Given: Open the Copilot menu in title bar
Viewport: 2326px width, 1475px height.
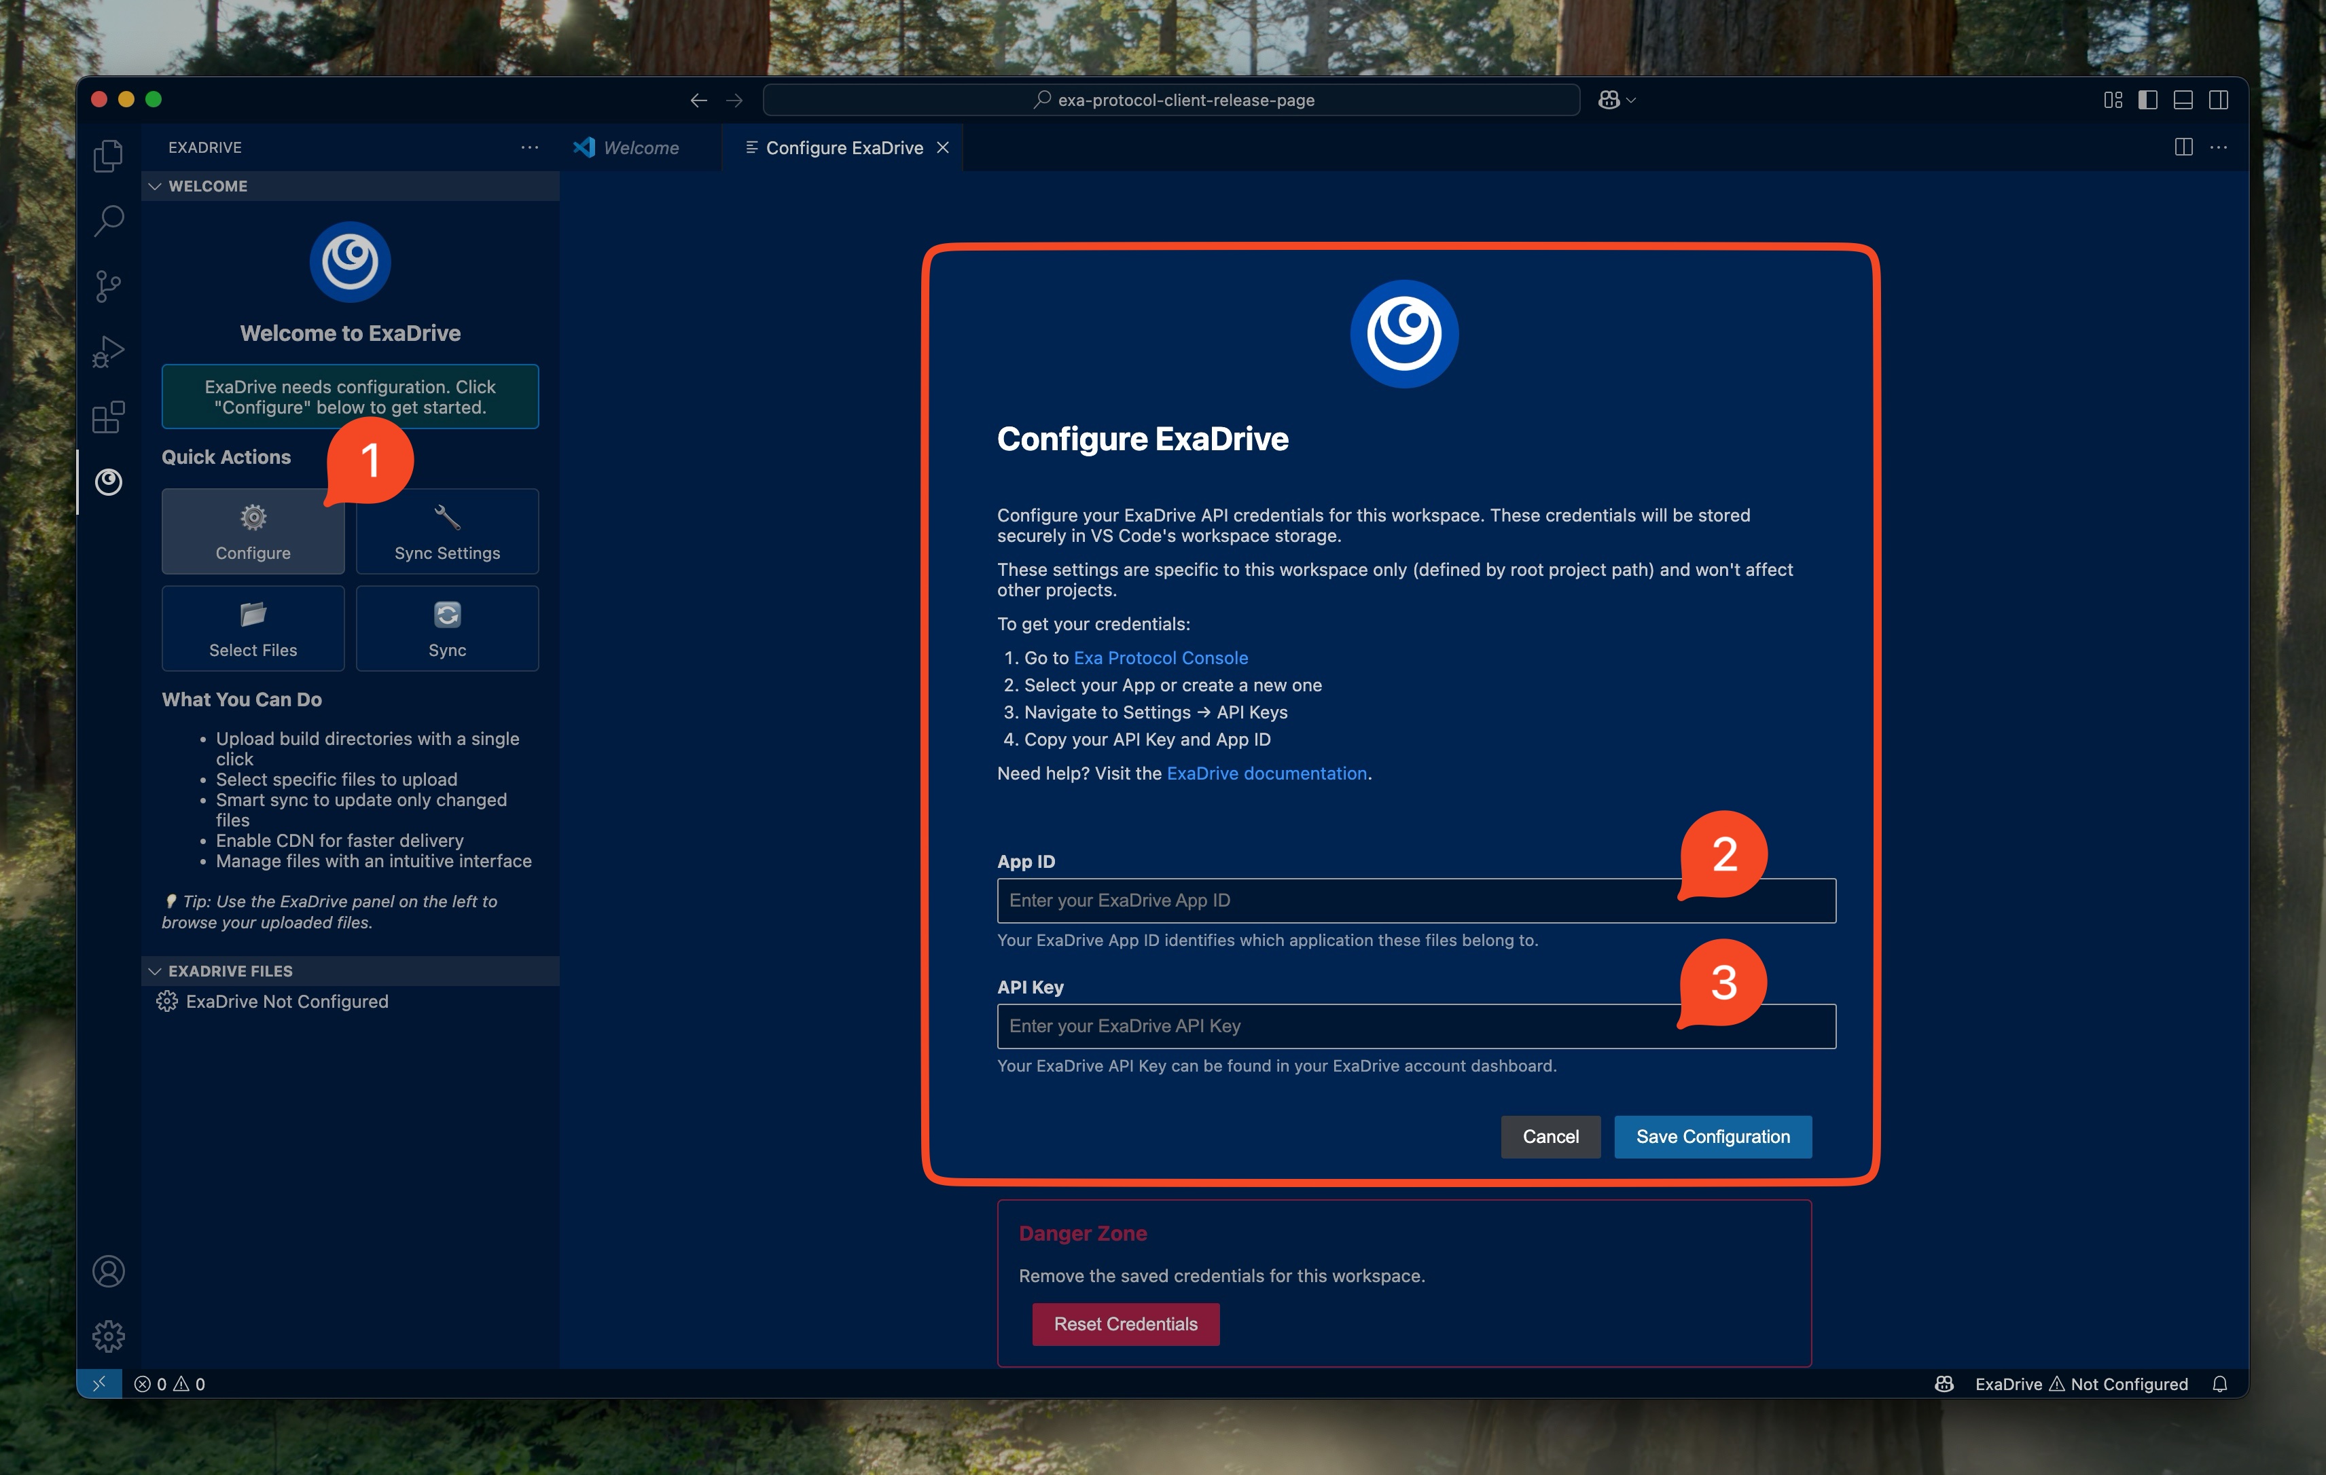Looking at the screenshot, I should (1616, 99).
